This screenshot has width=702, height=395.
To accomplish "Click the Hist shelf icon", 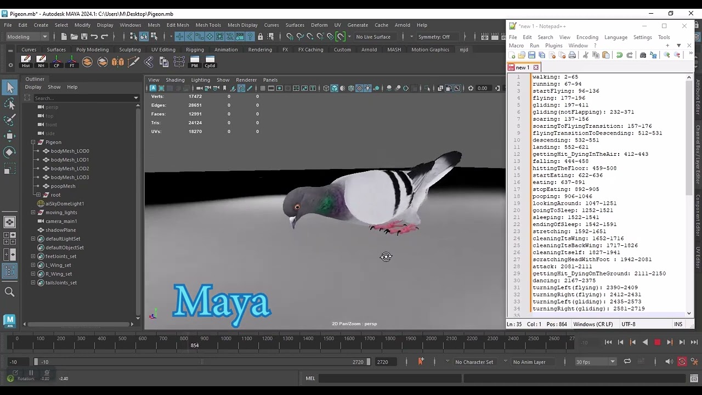I will click(26, 61).
